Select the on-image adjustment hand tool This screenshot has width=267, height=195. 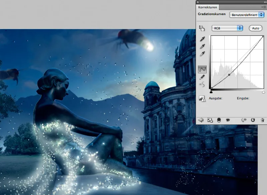click(x=202, y=28)
